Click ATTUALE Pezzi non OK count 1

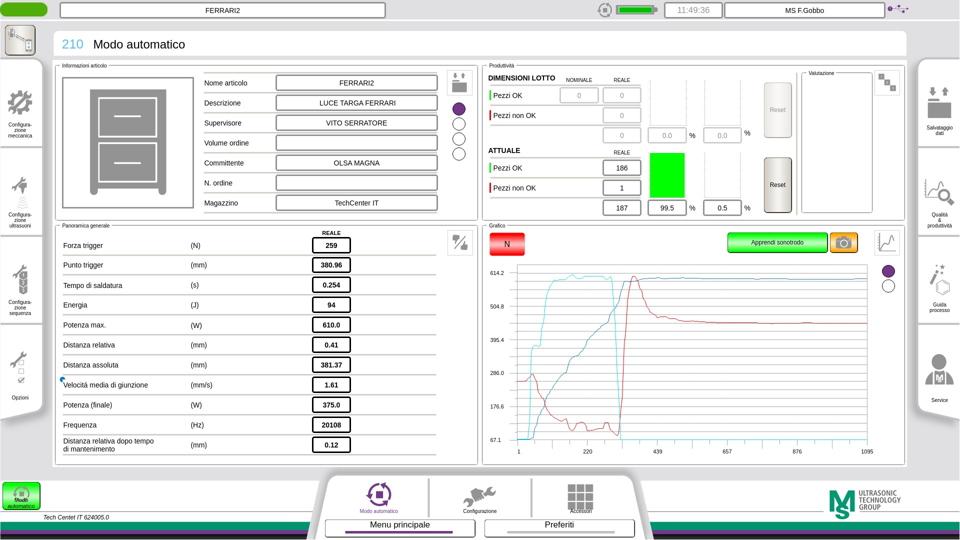tap(622, 188)
